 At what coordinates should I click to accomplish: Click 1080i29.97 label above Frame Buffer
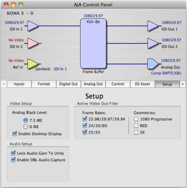coord(93,16)
